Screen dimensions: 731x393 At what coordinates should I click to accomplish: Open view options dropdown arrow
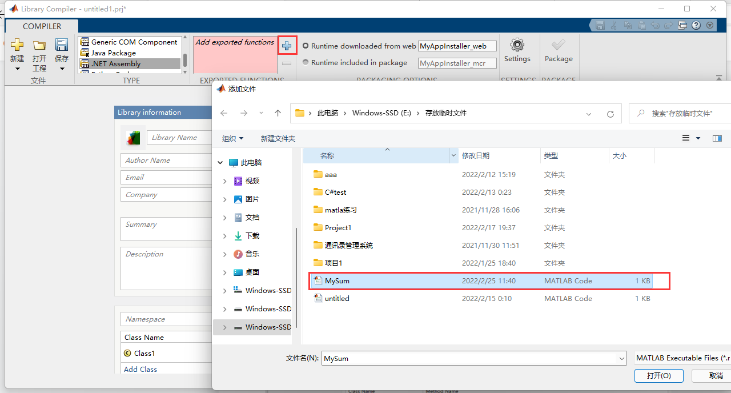(x=698, y=138)
